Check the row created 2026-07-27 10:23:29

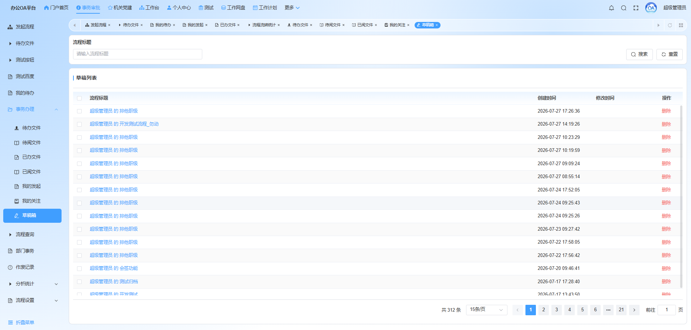79,137
